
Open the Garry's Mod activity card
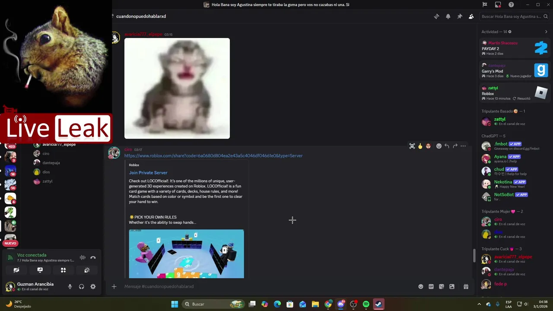(515, 70)
